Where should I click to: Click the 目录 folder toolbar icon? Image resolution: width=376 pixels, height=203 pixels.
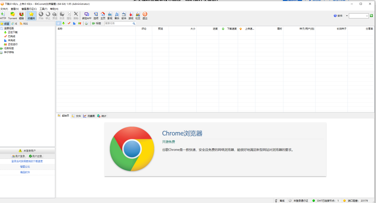pyautogui.click(x=62, y=16)
